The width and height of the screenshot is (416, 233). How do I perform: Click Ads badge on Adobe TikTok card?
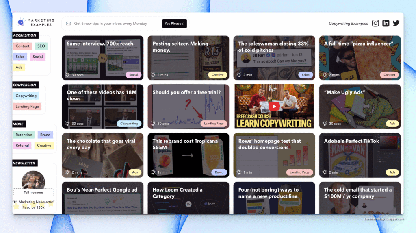tap(392, 172)
